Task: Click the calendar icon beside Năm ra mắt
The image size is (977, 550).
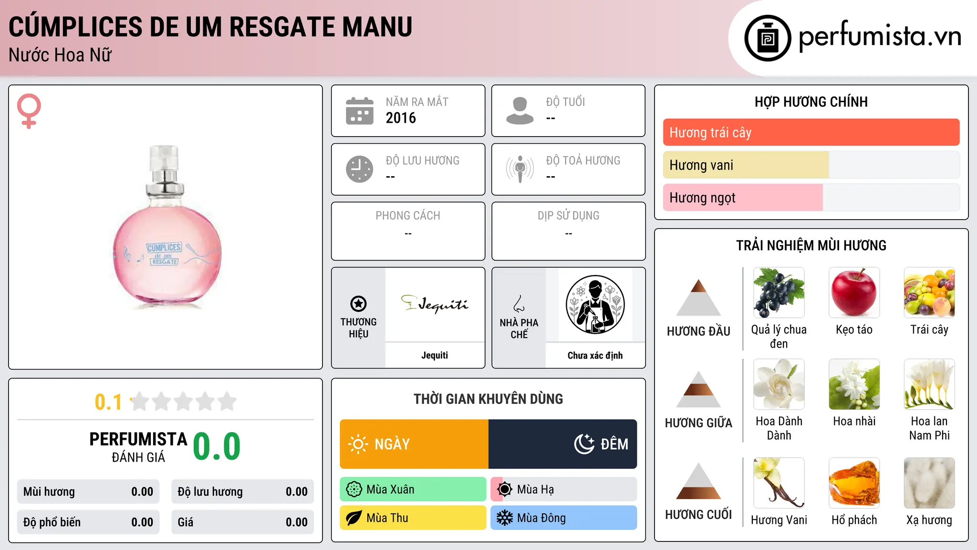Action: tap(360, 111)
